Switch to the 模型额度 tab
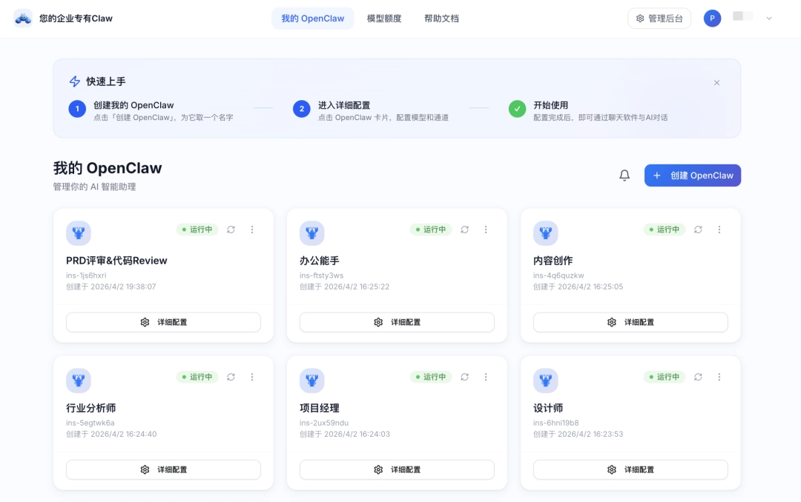Screen dimensions: 801x502 click(x=384, y=18)
